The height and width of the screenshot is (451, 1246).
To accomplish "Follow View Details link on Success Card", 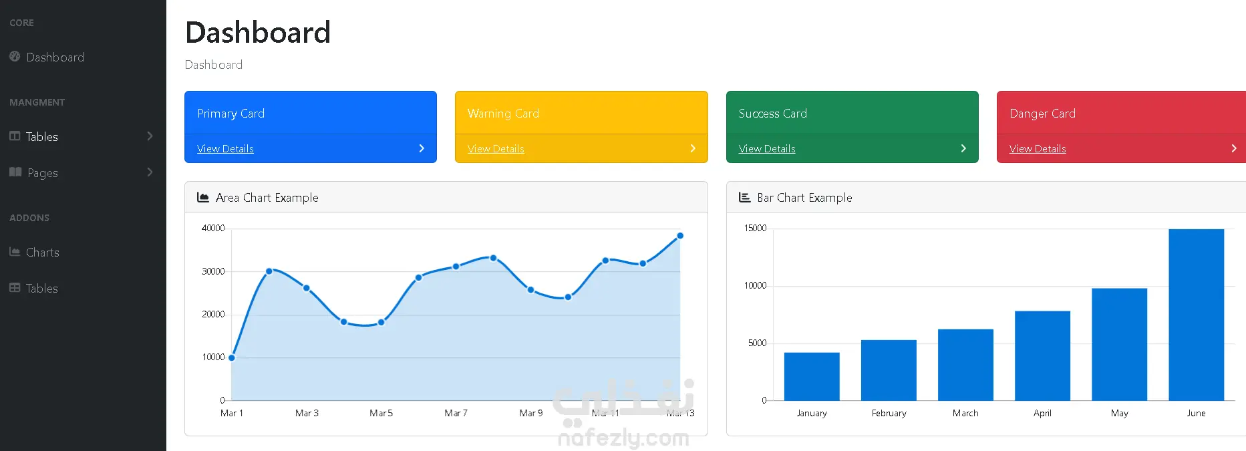I will coord(767,149).
